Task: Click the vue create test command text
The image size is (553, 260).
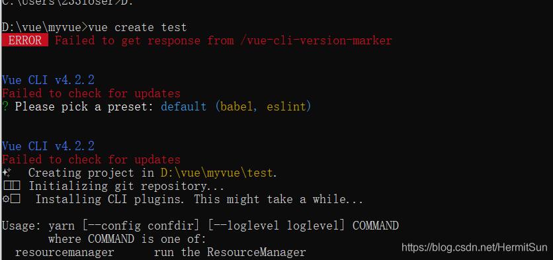Action: coord(138,27)
